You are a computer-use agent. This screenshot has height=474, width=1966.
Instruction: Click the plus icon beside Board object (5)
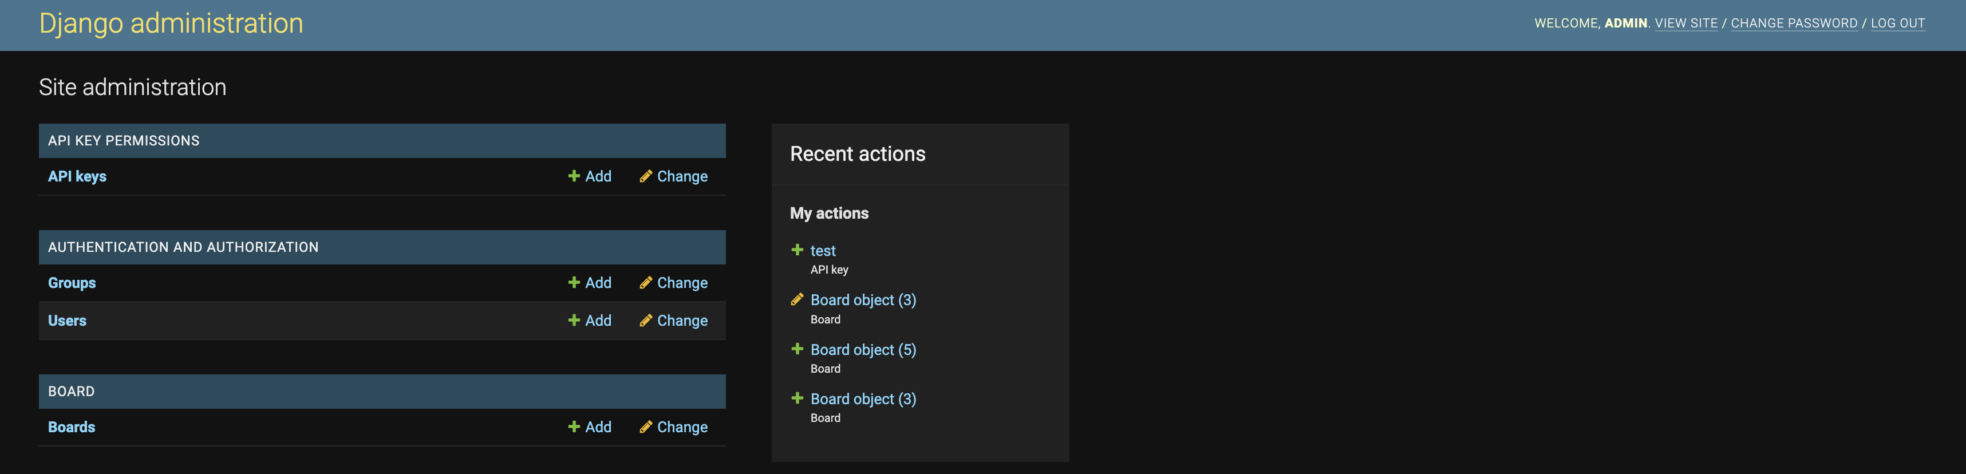coord(797,349)
